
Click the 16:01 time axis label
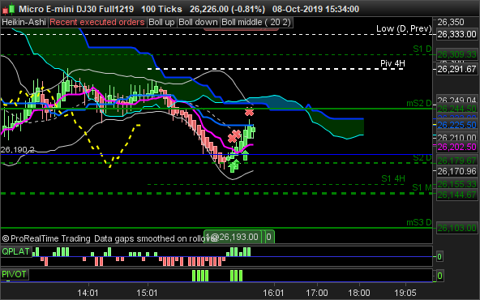pos(274,293)
